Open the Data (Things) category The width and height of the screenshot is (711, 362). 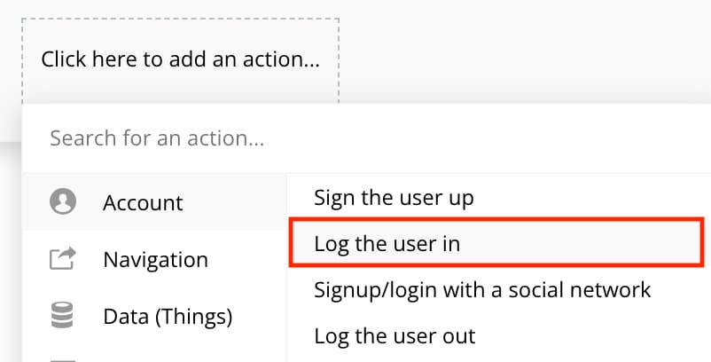[x=155, y=316]
